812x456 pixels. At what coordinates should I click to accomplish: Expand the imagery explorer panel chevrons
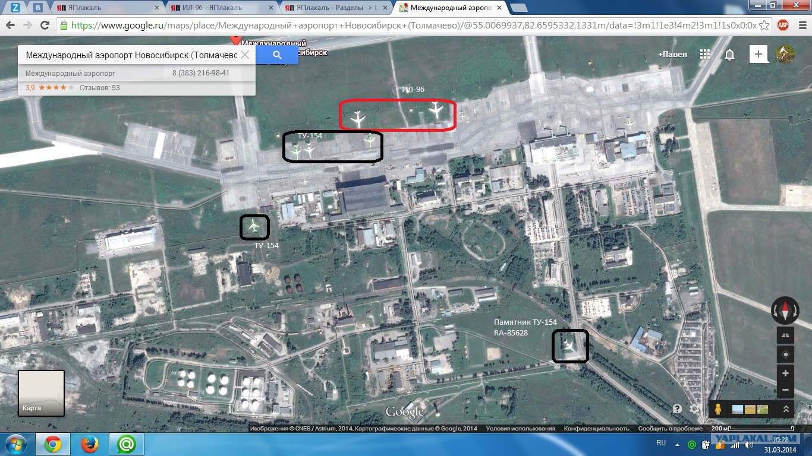coord(785,409)
